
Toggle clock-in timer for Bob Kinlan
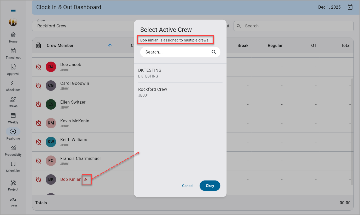(38, 180)
